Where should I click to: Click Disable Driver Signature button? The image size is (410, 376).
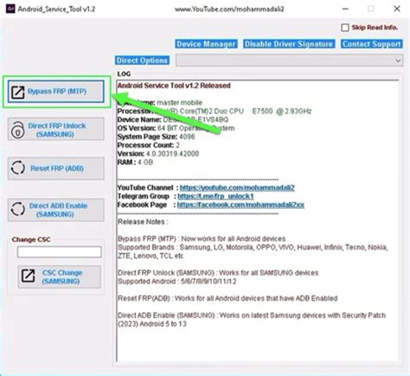tap(289, 44)
